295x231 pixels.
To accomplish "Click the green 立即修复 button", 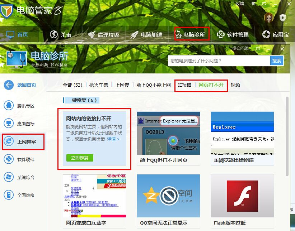I will (x=80, y=158).
